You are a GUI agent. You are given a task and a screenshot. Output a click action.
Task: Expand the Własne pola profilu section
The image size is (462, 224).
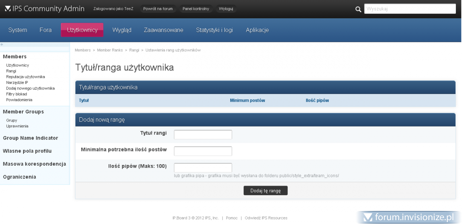click(x=27, y=151)
